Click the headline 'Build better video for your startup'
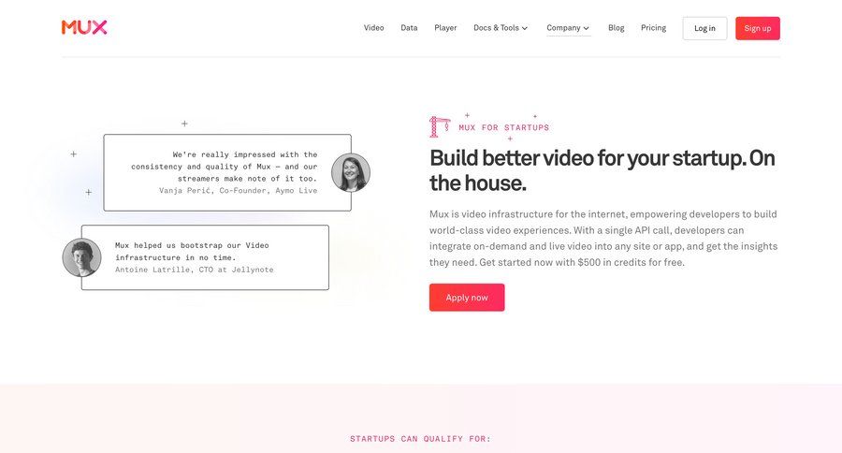 (602, 170)
